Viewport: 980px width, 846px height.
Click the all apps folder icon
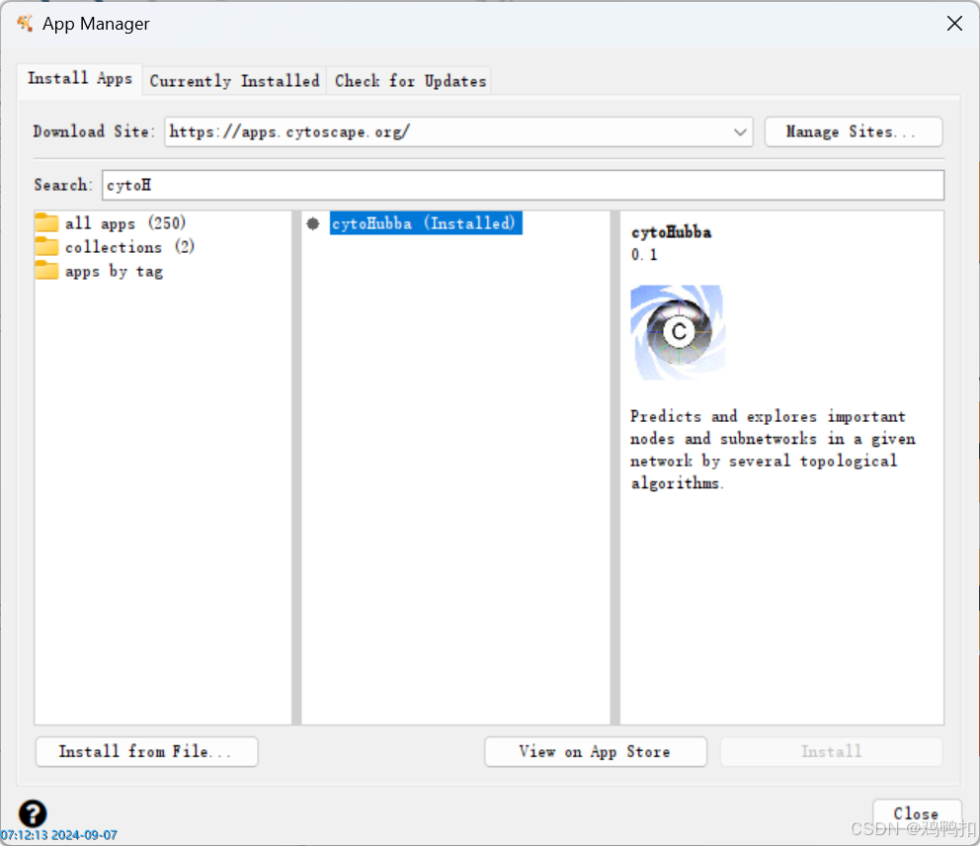pos(46,222)
